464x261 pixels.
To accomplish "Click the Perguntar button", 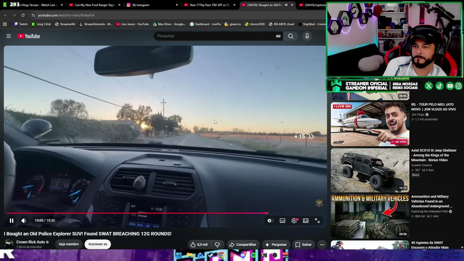I will click(x=275, y=244).
